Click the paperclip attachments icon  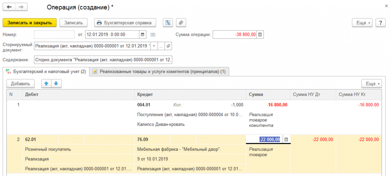tap(181, 23)
